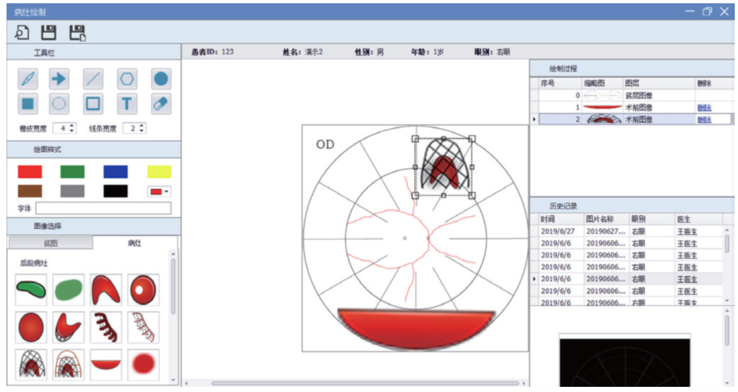Select the red ring lesion with white center

coord(143,290)
